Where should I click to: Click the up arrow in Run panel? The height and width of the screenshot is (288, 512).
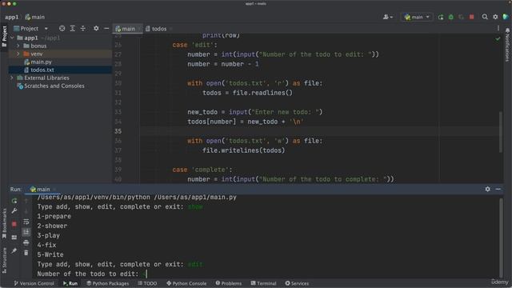click(26, 201)
